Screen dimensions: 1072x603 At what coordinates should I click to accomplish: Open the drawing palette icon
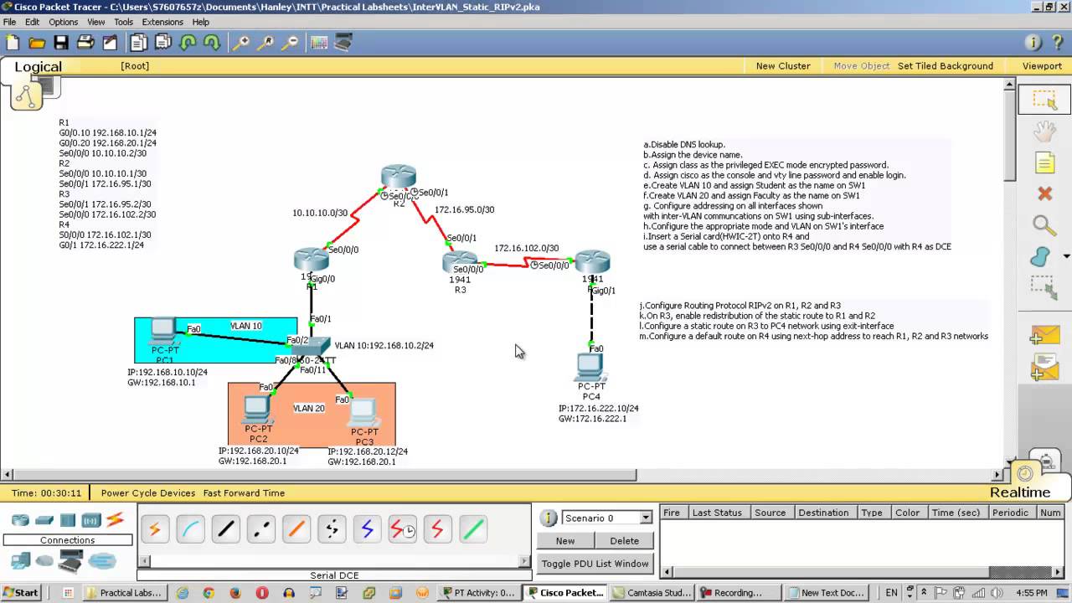[319, 43]
